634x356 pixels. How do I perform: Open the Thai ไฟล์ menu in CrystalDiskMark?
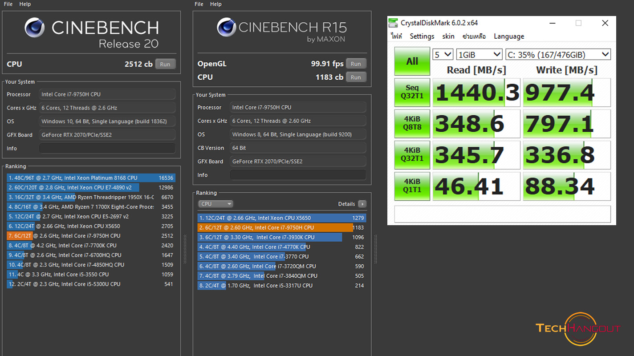[x=396, y=36]
